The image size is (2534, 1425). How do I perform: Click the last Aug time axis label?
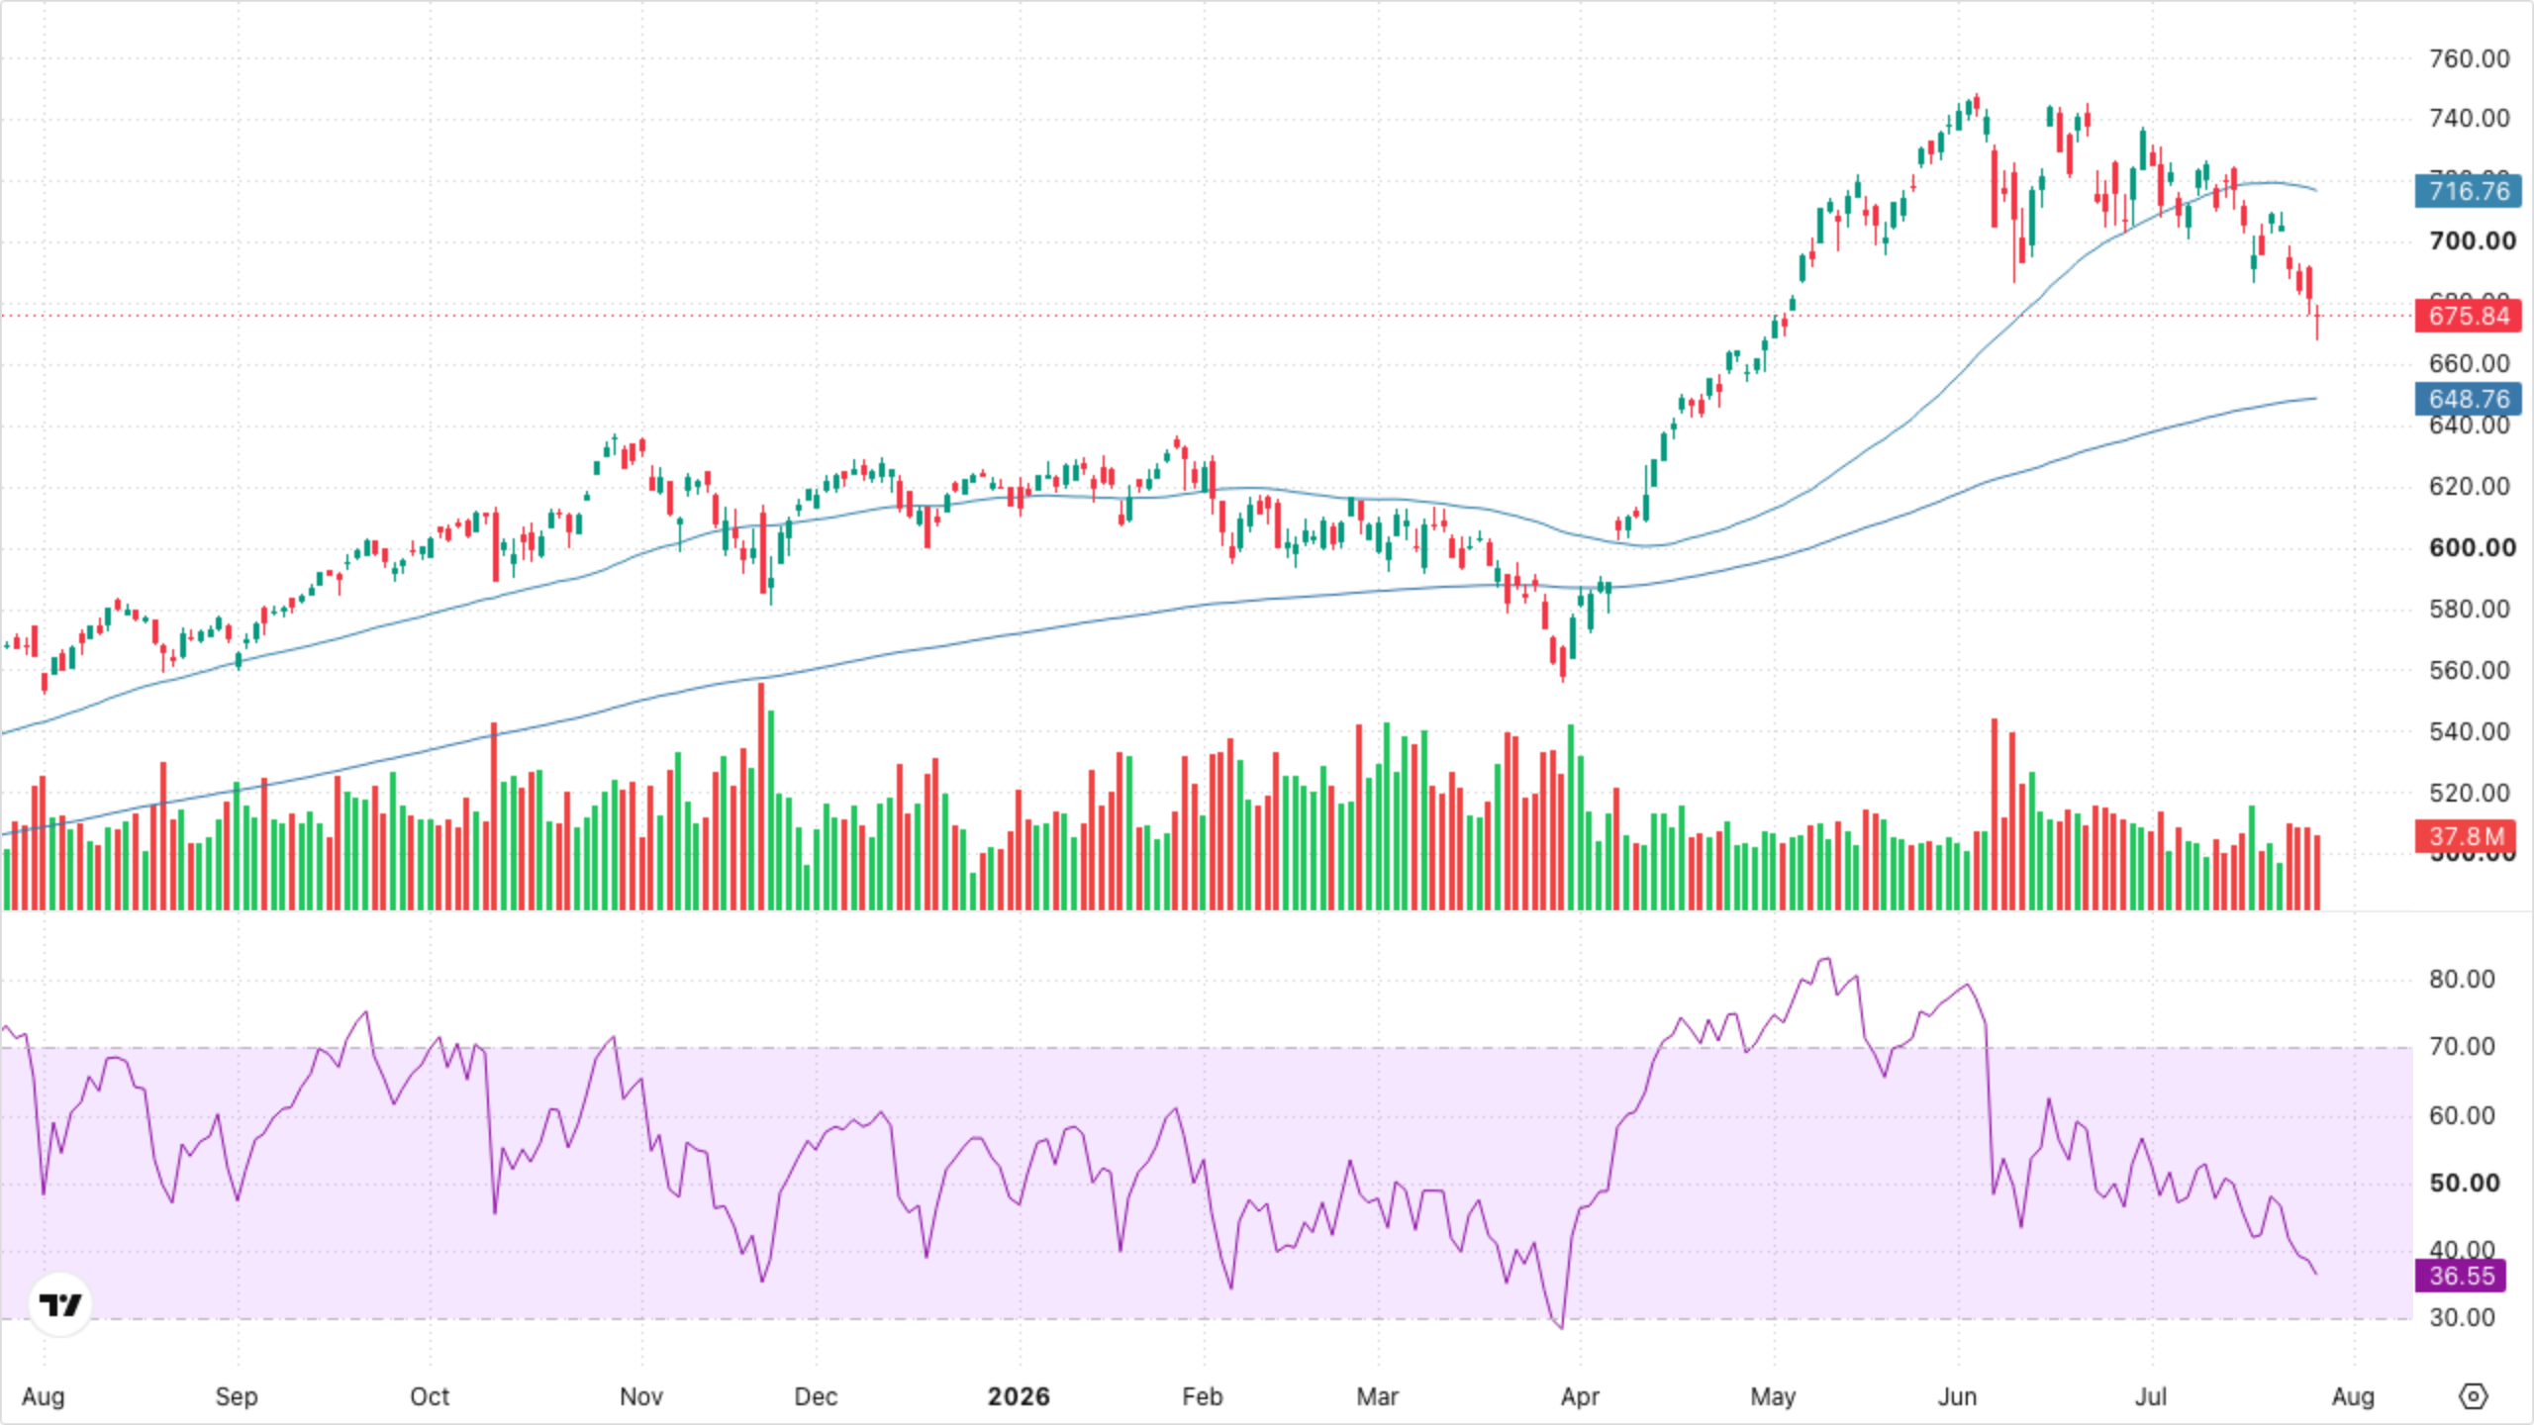(2353, 1396)
